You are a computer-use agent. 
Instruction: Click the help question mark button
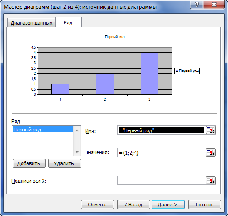(197, 5)
